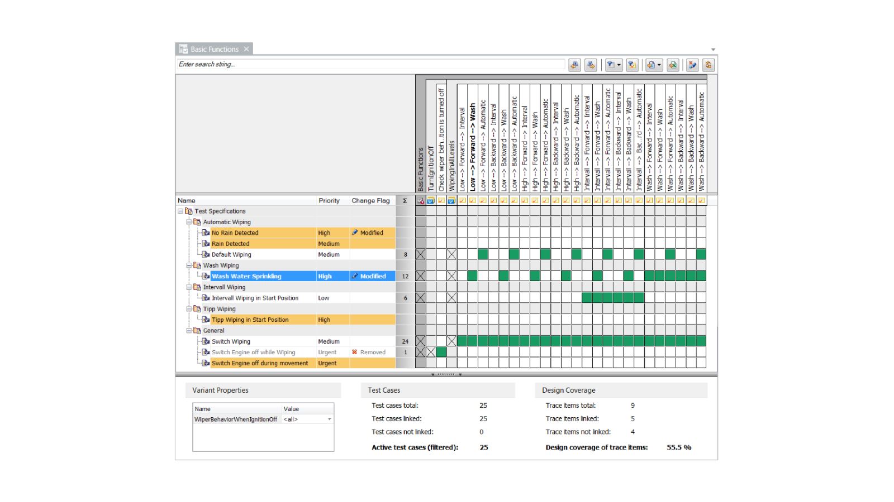Toggle Switch Wiping's 'Low Forward Interval' green cell

click(x=462, y=341)
